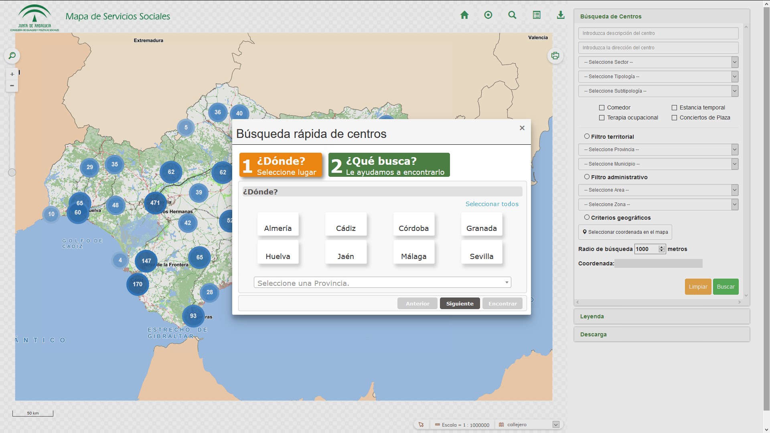This screenshot has height=433, width=770.
Task: Expand the Seleccione Provincia dropdown in sidebar
Action: [658, 150]
